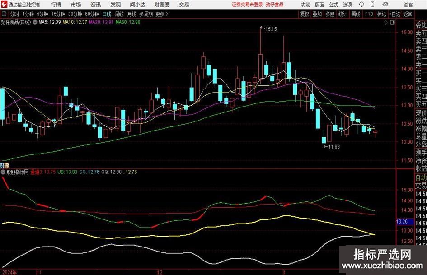
Task: Expand the 更多 periods list
Action: 161,14
